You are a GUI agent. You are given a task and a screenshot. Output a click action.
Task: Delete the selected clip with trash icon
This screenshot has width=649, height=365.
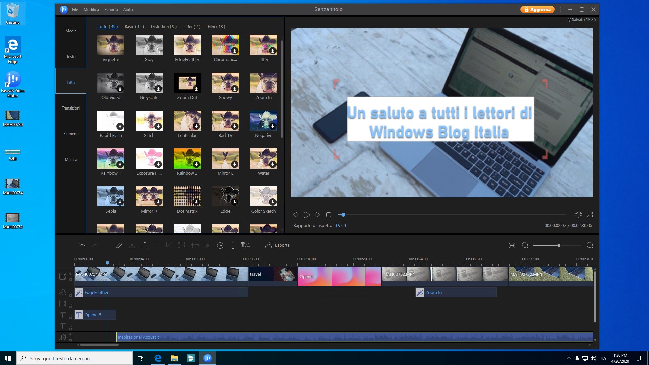145,245
